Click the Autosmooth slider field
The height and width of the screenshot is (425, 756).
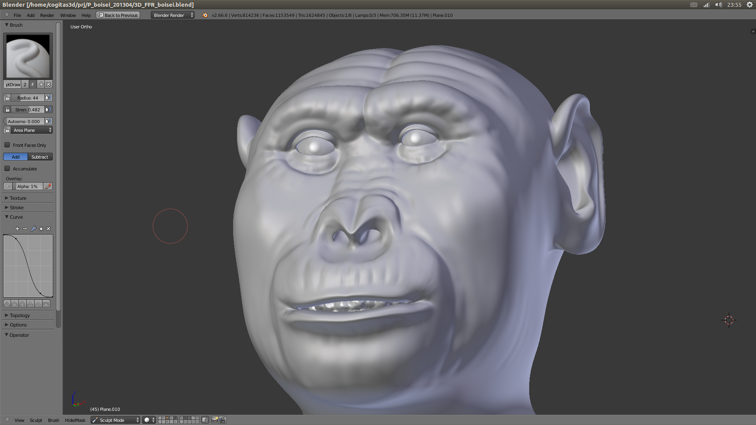coord(24,121)
